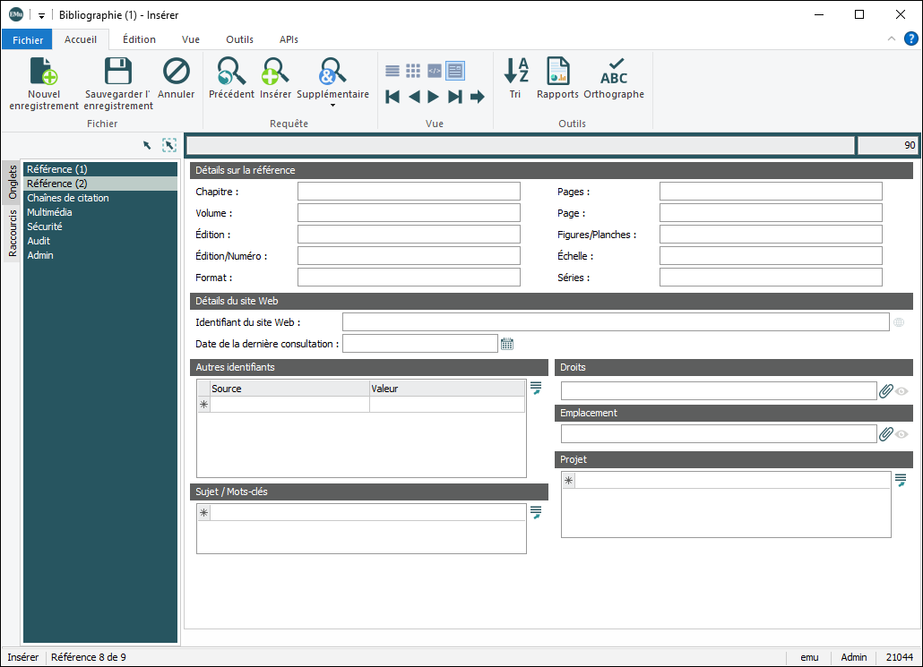Click the eye view icon beside Emplacement
This screenshot has width=923, height=667.
click(901, 434)
